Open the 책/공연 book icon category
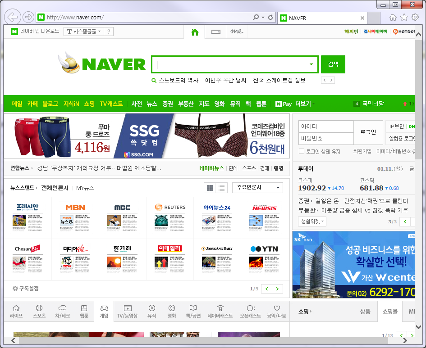This screenshot has height=348, width=426. pyautogui.click(x=193, y=312)
